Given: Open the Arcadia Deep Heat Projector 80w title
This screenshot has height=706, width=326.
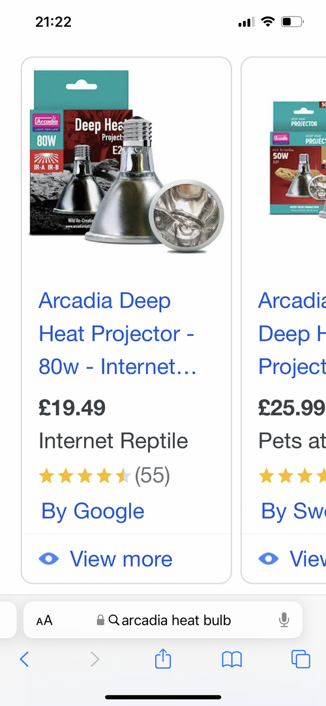Looking at the screenshot, I should click(x=117, y=333).
